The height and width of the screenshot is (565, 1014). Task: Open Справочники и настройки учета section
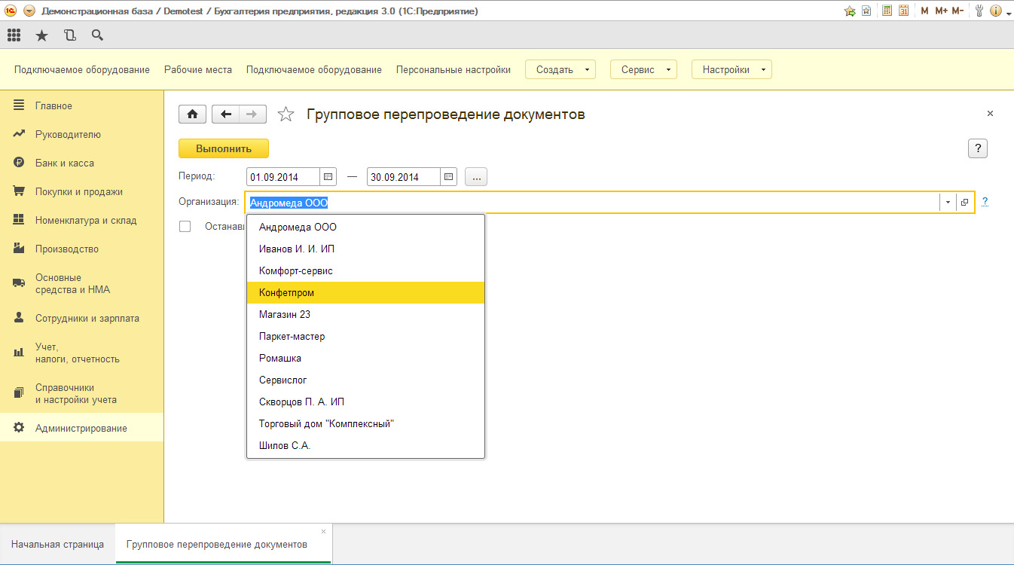click(x=81, y=394)
